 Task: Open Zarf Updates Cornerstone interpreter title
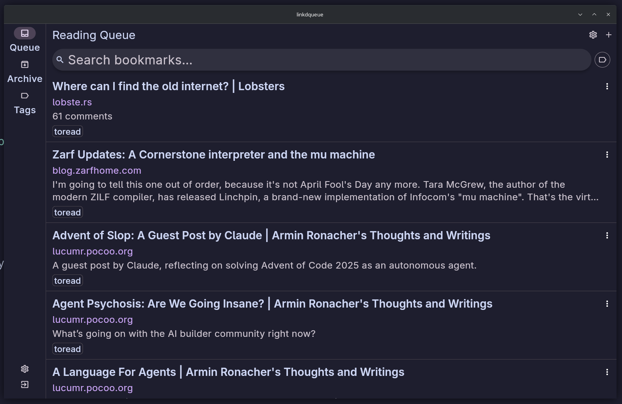[213, 155]
